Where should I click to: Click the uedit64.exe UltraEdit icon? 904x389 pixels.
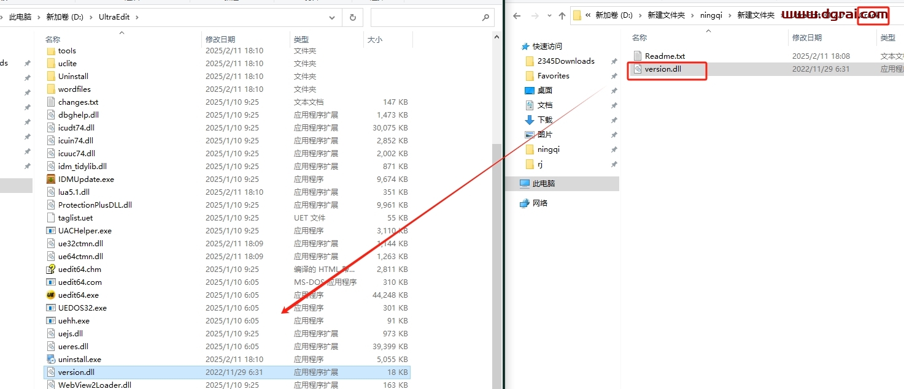click(x=51, y=295)
